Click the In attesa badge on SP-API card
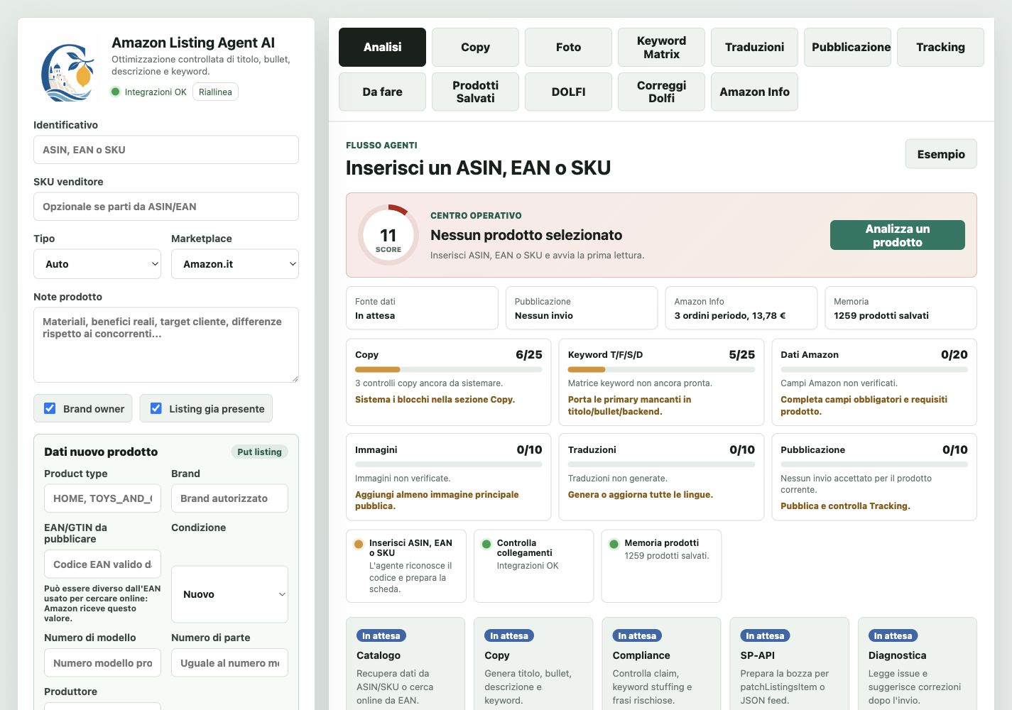This screenshot has height=710, width=1012. coord(765,636)
